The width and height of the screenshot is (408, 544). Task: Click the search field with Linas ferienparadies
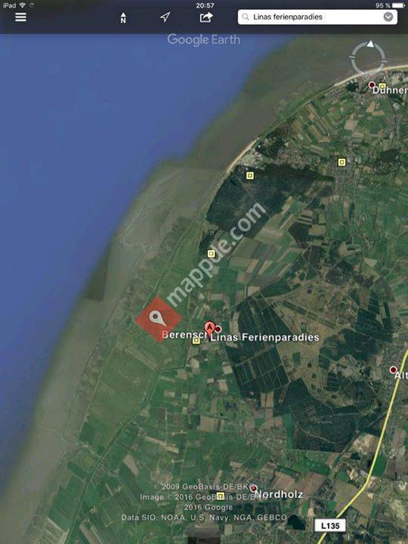tap(317, 17)
